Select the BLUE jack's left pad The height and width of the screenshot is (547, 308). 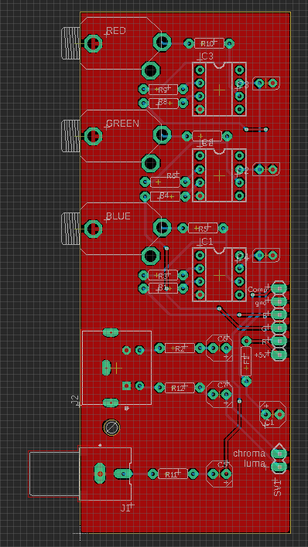point(93,229)
